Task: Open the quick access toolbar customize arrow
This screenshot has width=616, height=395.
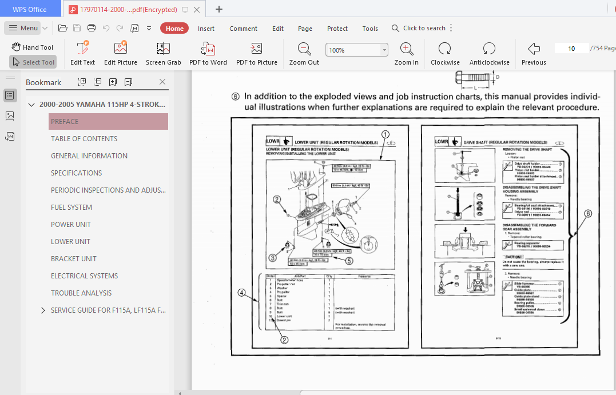Action: tap(149, 28)
